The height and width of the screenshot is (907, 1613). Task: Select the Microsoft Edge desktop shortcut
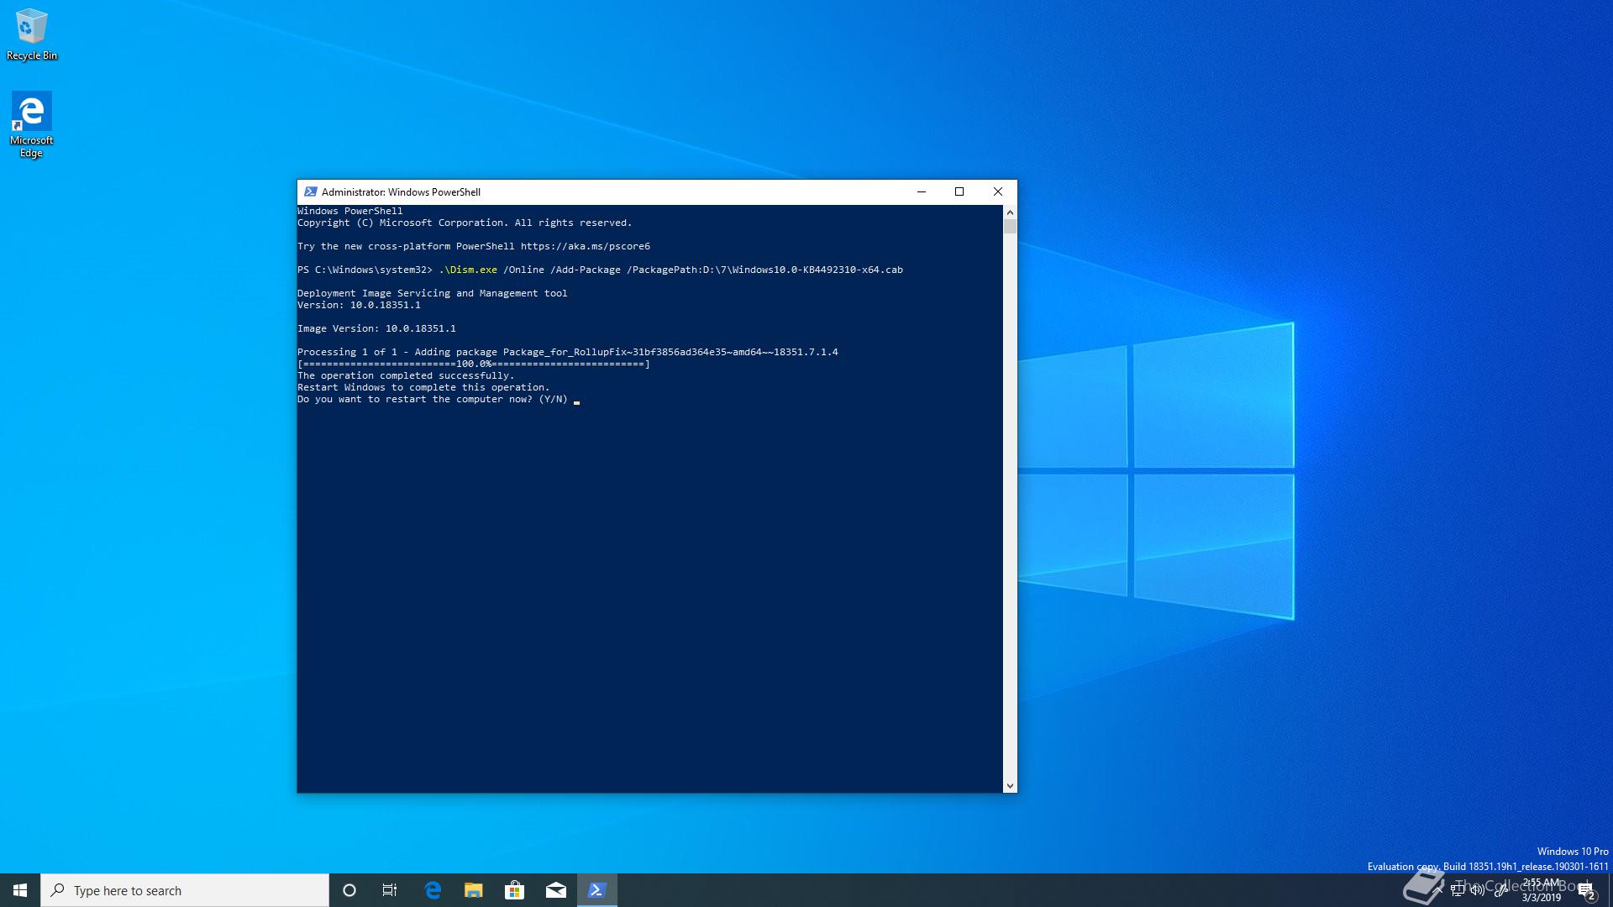(x=31, y=124)
